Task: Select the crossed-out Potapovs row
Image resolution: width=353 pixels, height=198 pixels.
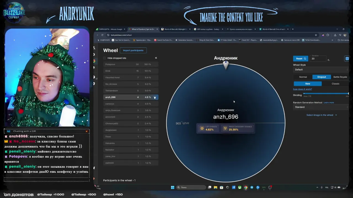Action: point(131,64)
